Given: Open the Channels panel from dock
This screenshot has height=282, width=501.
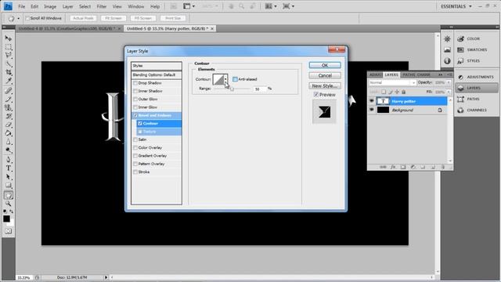Looking at the screenshot, I should tap(476, 110).
